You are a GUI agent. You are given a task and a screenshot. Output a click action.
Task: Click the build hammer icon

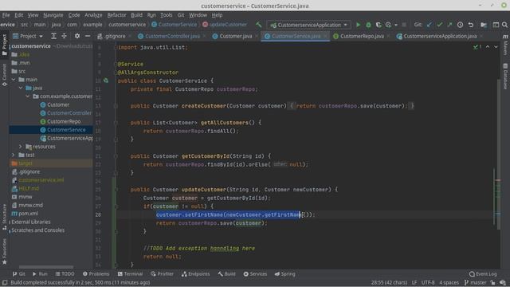[x=258, y=25]
